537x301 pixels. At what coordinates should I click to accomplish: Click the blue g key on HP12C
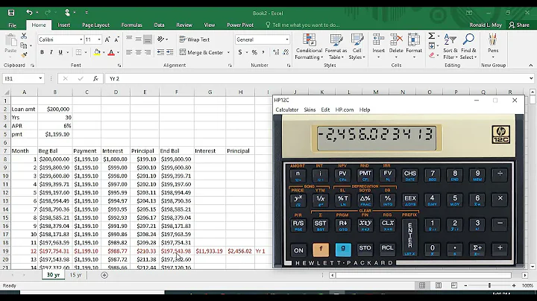point(343,250)
